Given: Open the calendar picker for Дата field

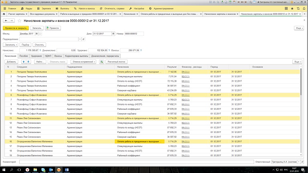Looking at the screenshot, I should pyautogui.click(x=114, y=34).
